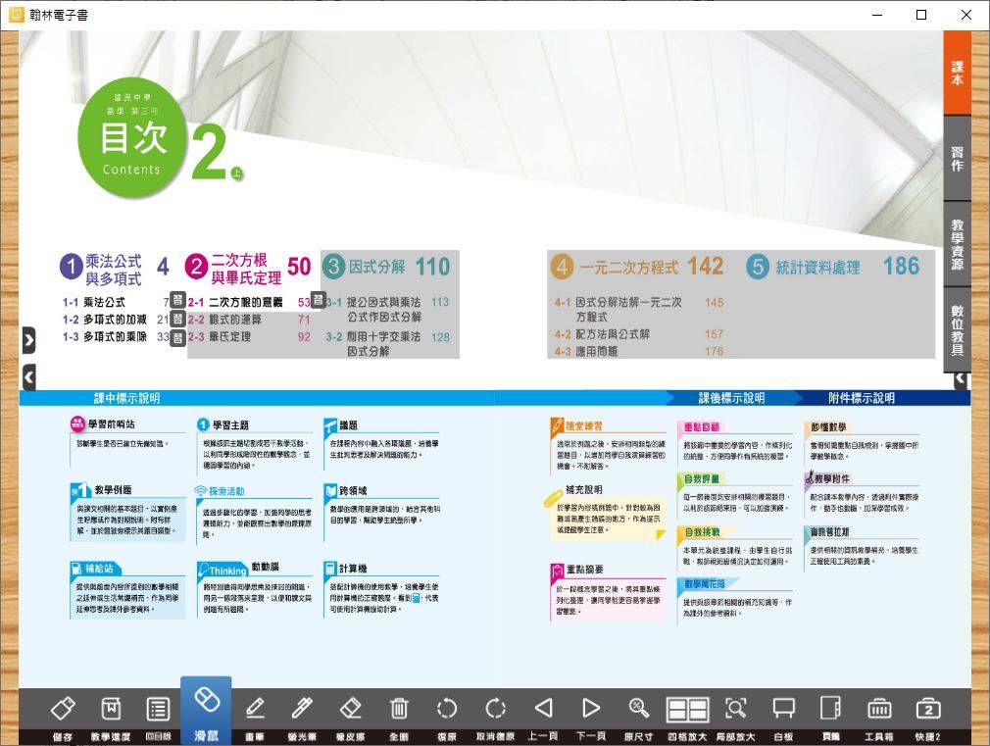Viewport: 990px width, 746px height.
Task: Select the 畫筆 (pen) drawing tool
Action: 255,710
